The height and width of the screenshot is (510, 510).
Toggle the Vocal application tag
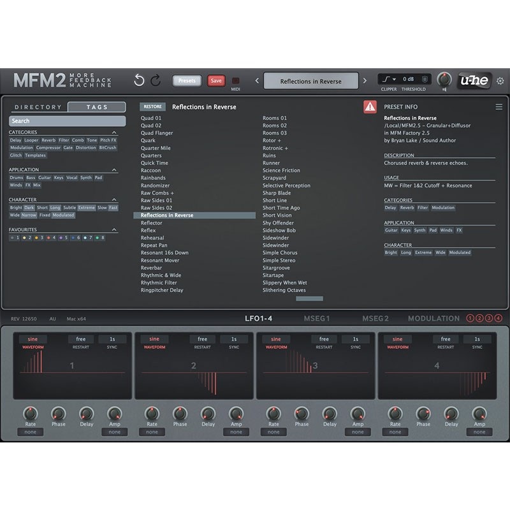(x=72, y=178)
